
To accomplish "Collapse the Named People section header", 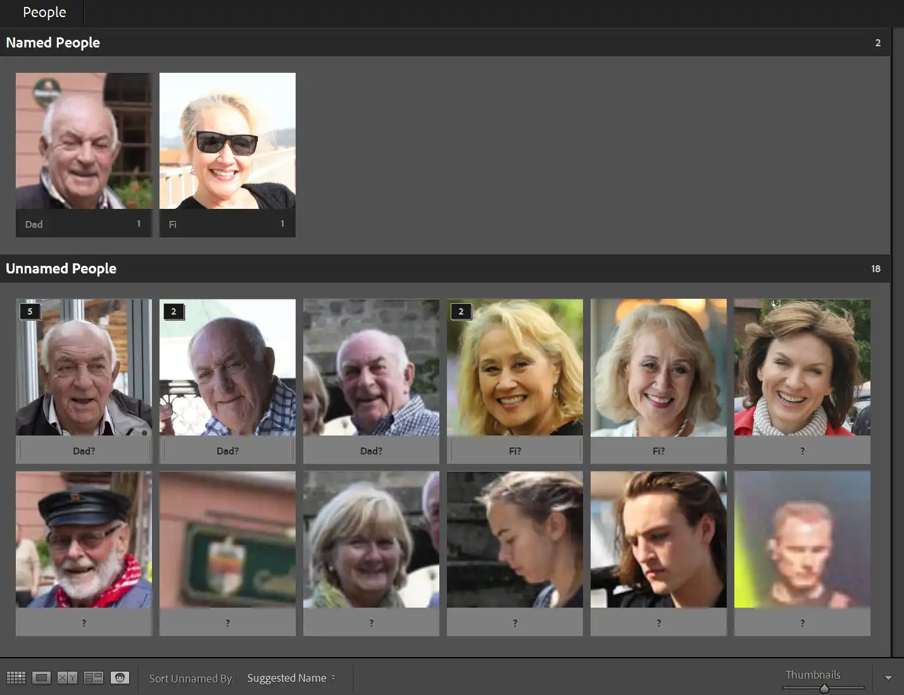I will [53, 42].
